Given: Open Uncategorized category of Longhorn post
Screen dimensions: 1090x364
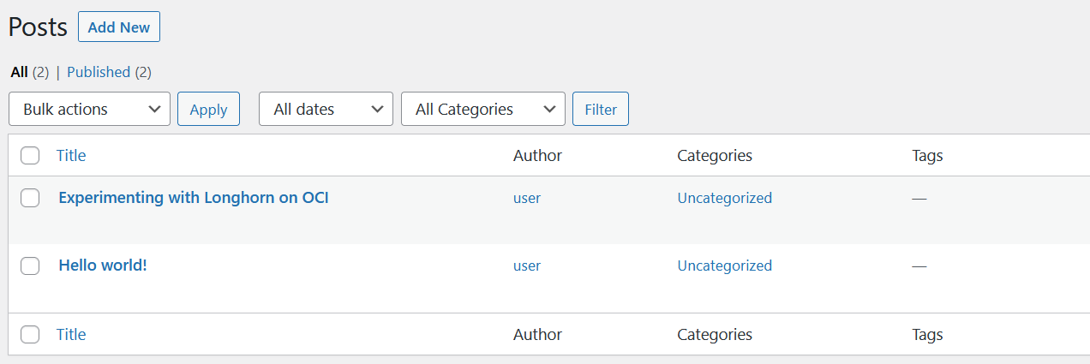Looking at the screenshot, I should coord(724,198).
